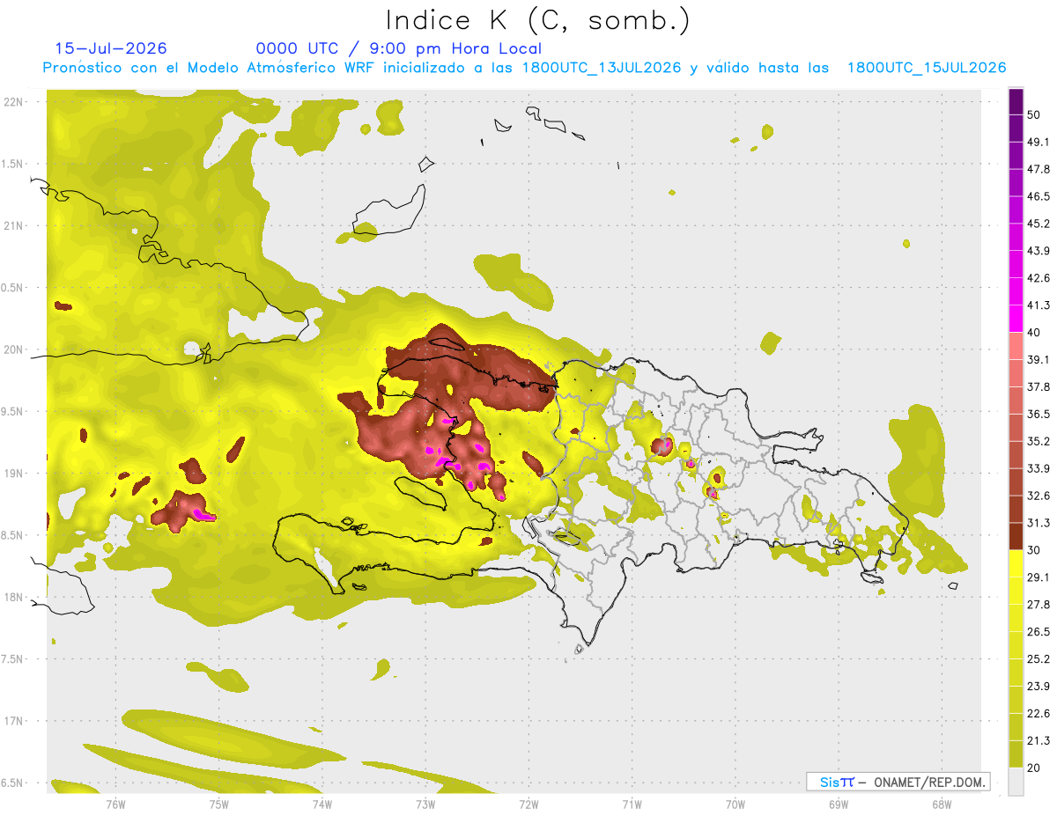1057x816 pixels.
Task: Click the "Indice K (C, somb.)" title
Action: (x=537, y=20)
